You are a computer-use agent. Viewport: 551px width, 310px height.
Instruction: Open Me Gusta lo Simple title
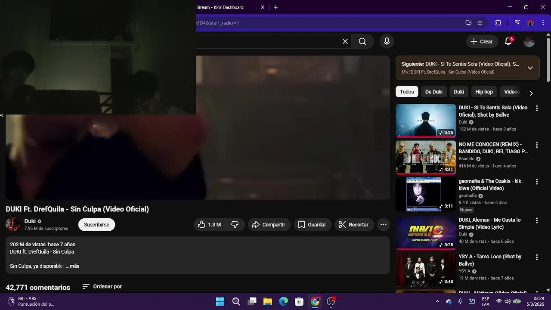click(x=489, y=223)
